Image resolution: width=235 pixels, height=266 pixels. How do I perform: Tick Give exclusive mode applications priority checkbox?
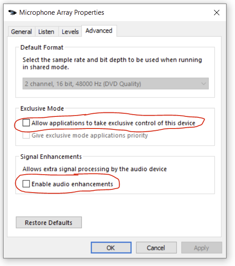click(26, 135)
